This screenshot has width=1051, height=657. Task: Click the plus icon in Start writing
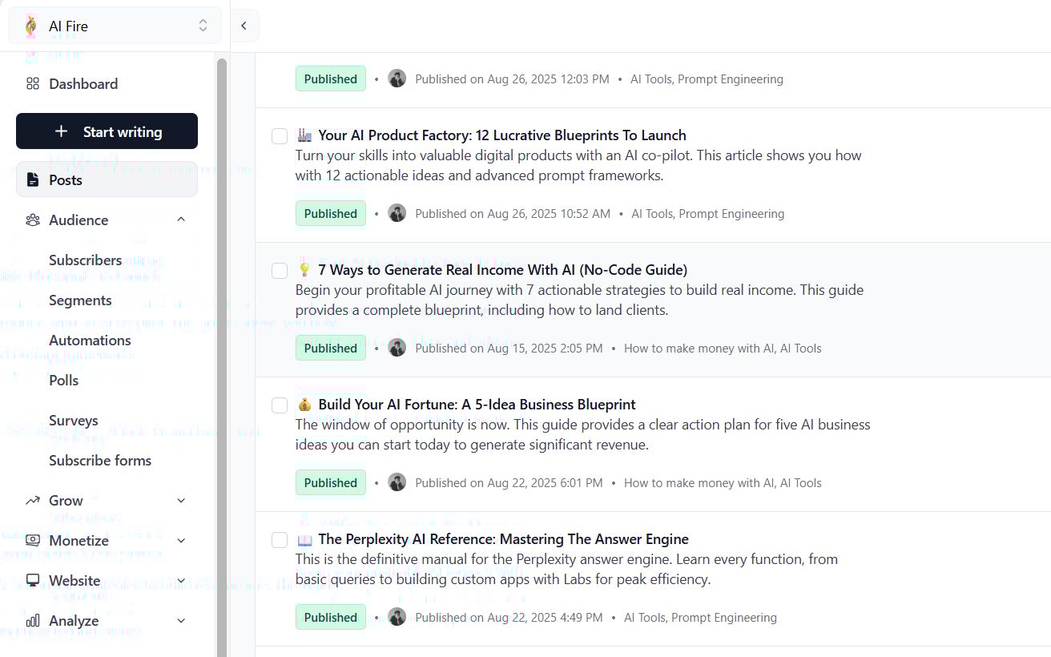point(62,131)
